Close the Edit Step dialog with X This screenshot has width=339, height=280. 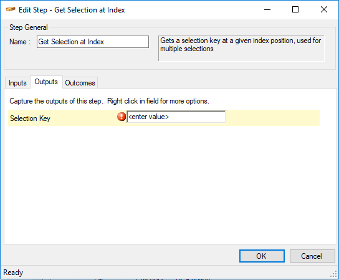click(324, 9)
